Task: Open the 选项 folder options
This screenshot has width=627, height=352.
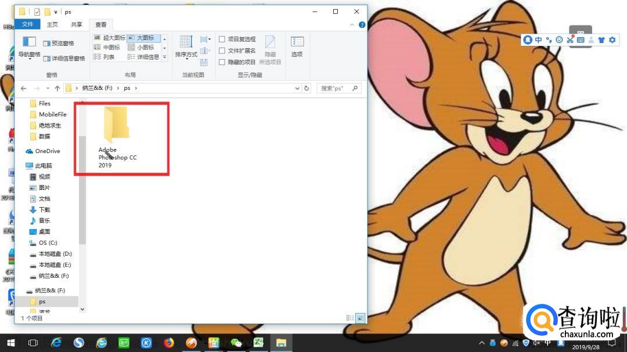Action: [x=297, y=47]
